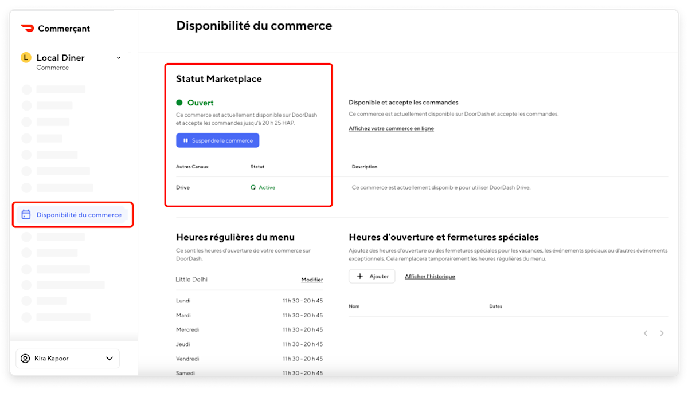The image size is (688, 393).
Task: Click the Mercredi hours row
Action: tap(249, 329)
